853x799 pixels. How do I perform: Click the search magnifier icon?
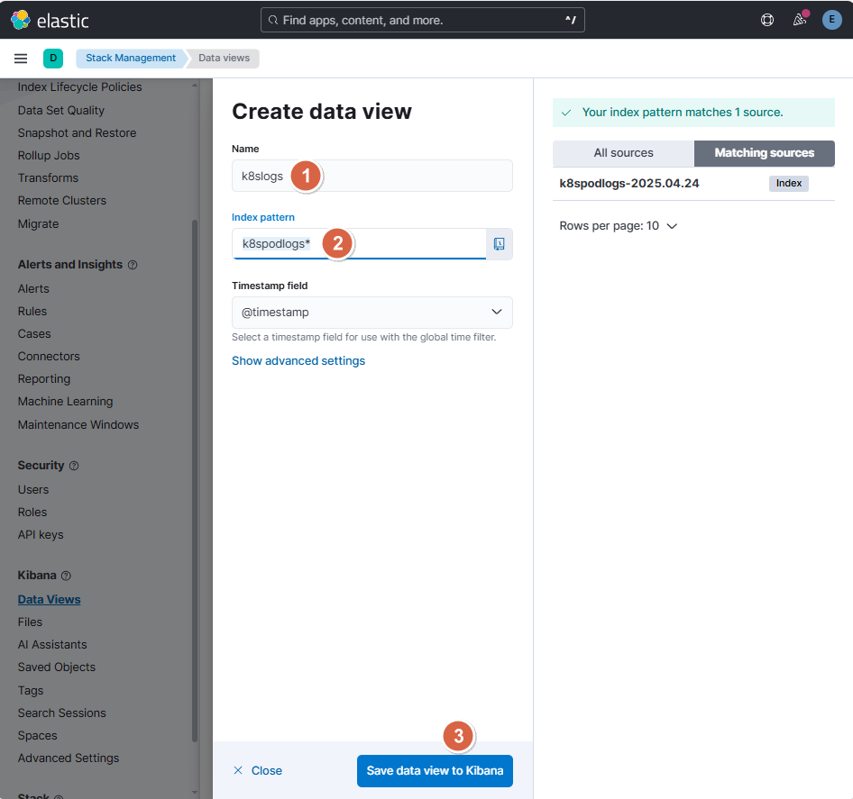point(273,20)
